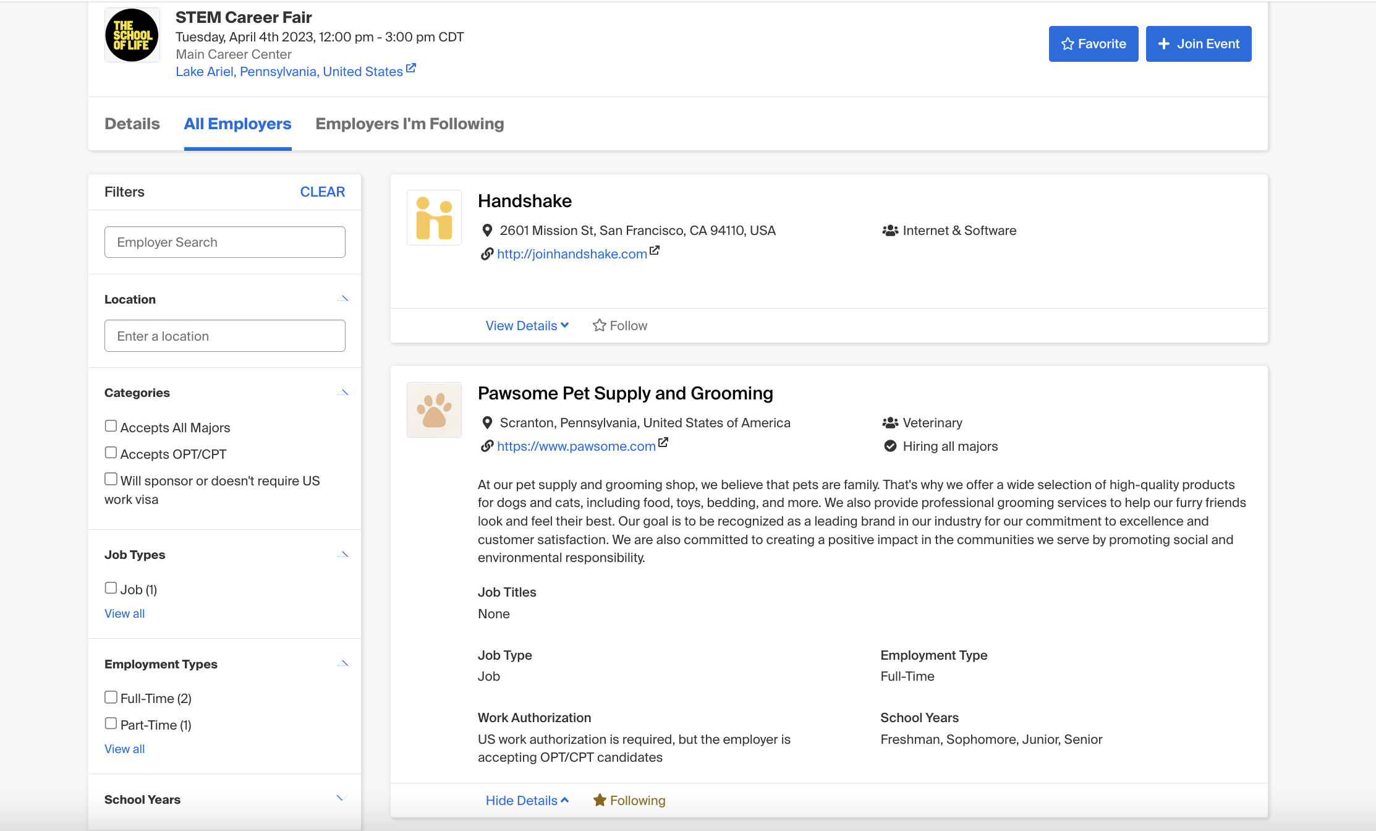Click Freshman, Sophomore, Junior, Senior text
The image size is (1376, 831).
991,739
